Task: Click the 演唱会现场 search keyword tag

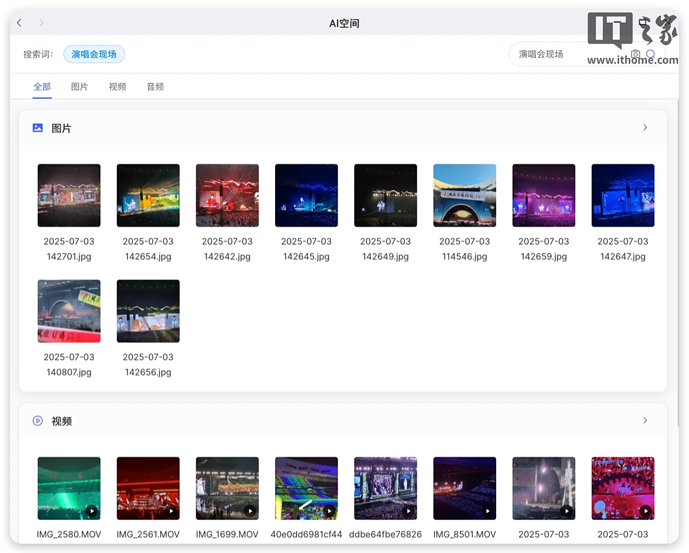Action: click(94, 54)
